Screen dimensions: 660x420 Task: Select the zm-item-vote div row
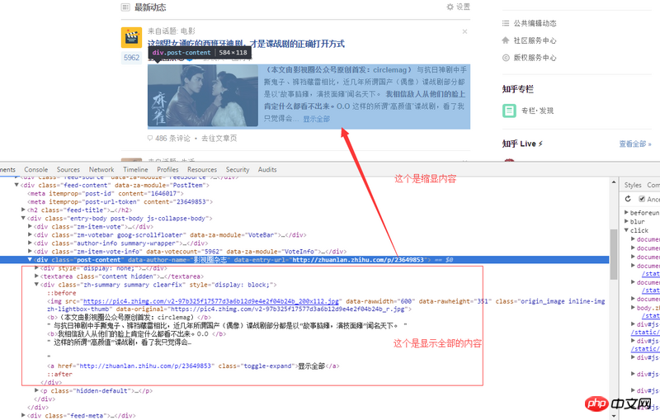92,226
